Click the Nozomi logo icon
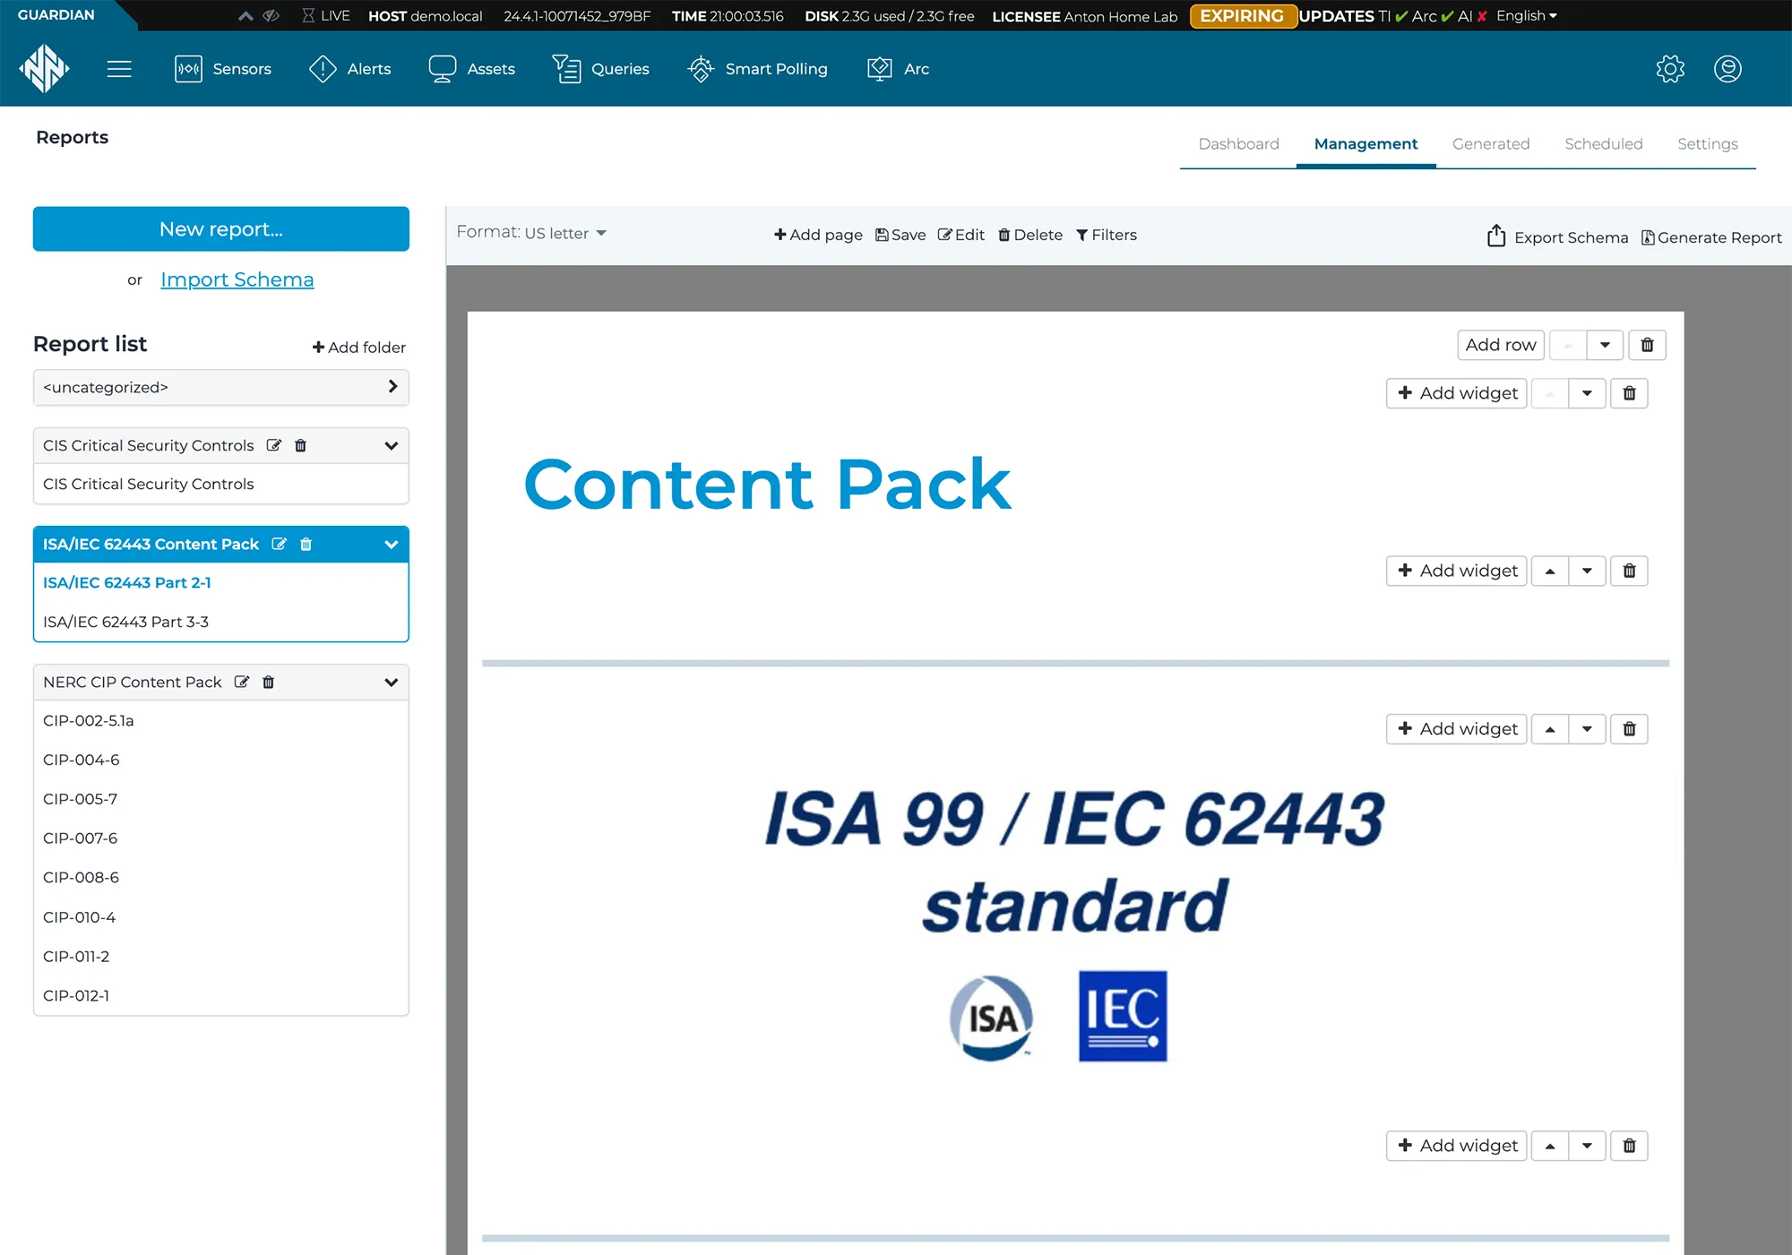This screenshot has height=1255, width=1792. tap(45, 69)
